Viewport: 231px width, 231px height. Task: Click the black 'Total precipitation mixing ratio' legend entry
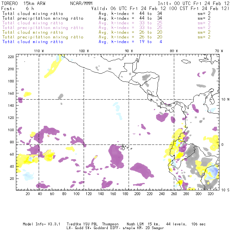point(43,18)
